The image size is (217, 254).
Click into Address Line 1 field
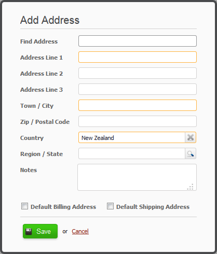(138, 57)
